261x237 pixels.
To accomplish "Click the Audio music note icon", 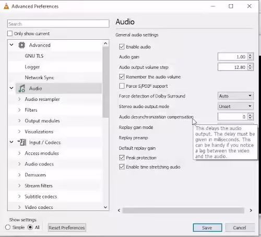I will click(x=22, y=88).
